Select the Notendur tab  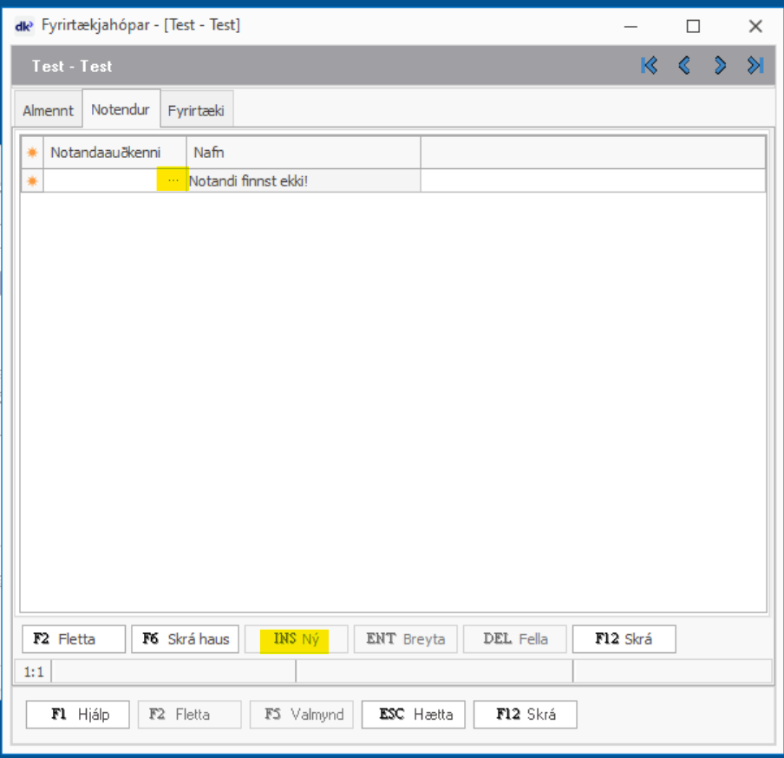point(121,110)
